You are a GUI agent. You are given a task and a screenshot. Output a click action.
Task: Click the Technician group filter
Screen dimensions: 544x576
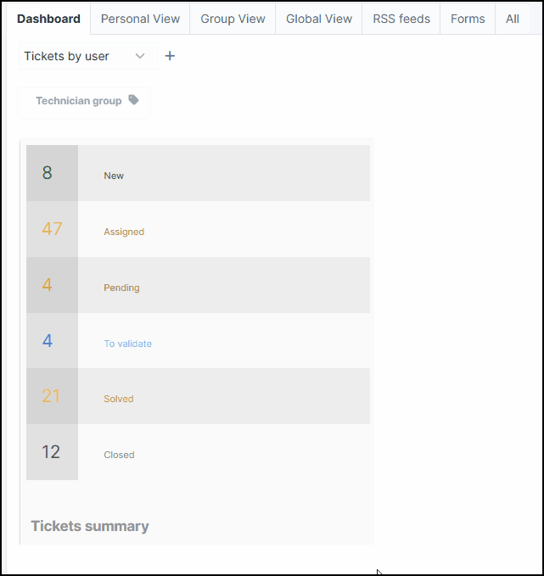pos(84,103)
